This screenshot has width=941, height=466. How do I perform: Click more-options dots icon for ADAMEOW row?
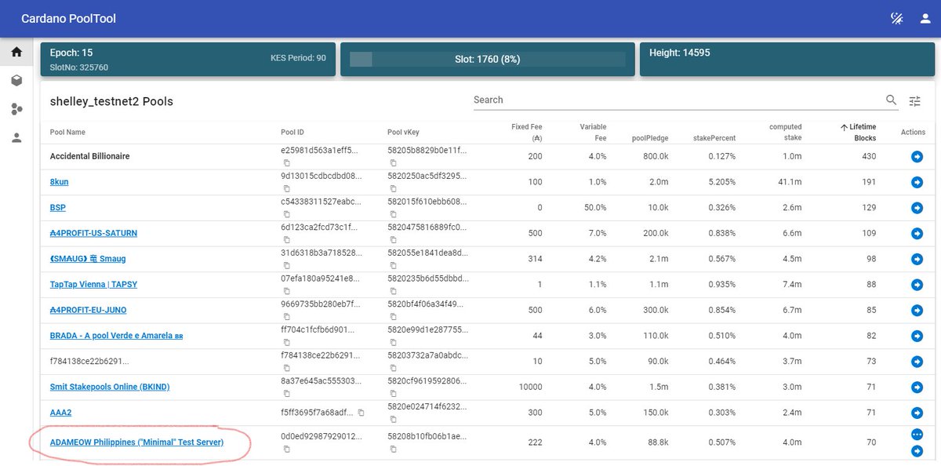[x=917, y=435]
